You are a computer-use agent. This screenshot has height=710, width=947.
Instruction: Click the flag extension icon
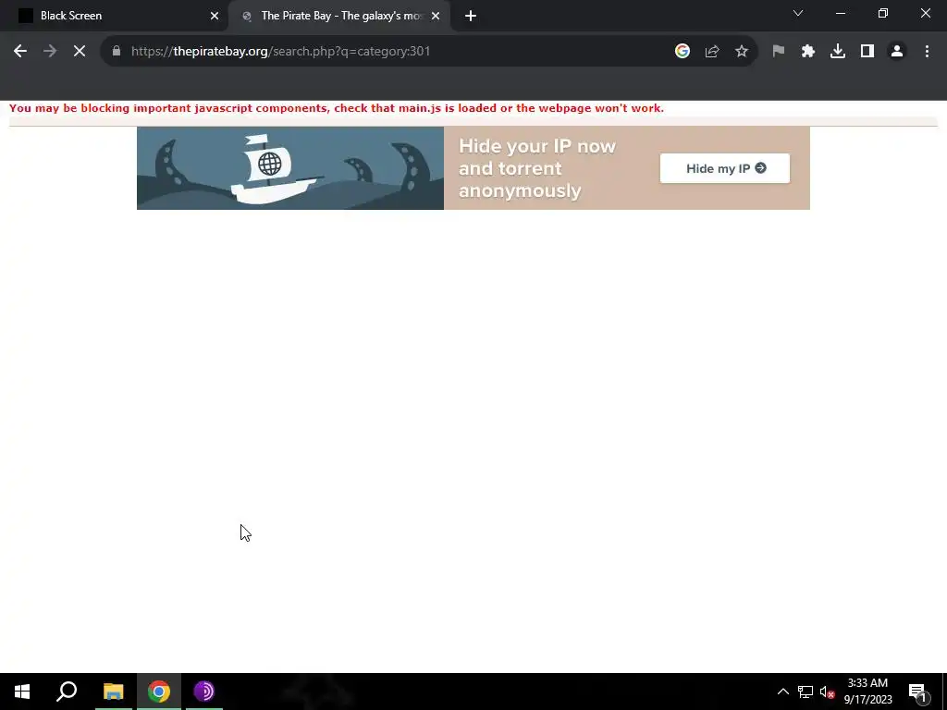pos(779,52)
